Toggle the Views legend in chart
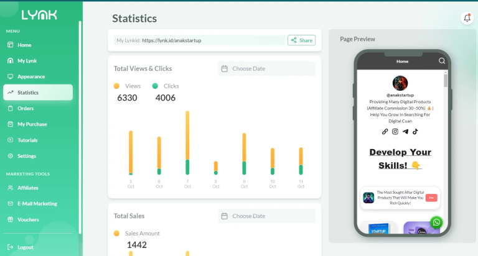The image size is (478, 256). pos(128,86)
